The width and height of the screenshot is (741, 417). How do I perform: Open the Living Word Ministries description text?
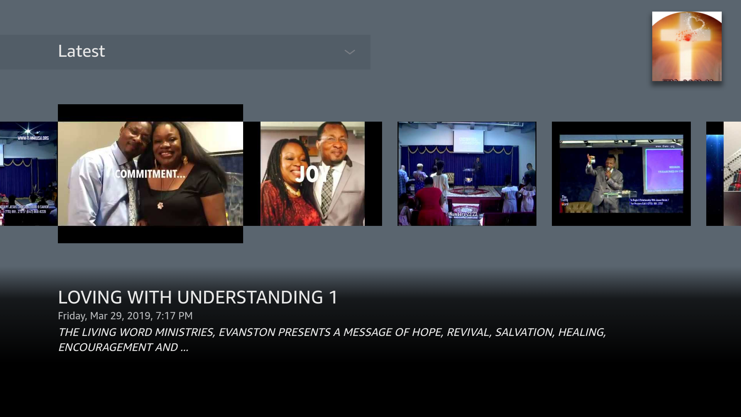[x=332, y=340]
